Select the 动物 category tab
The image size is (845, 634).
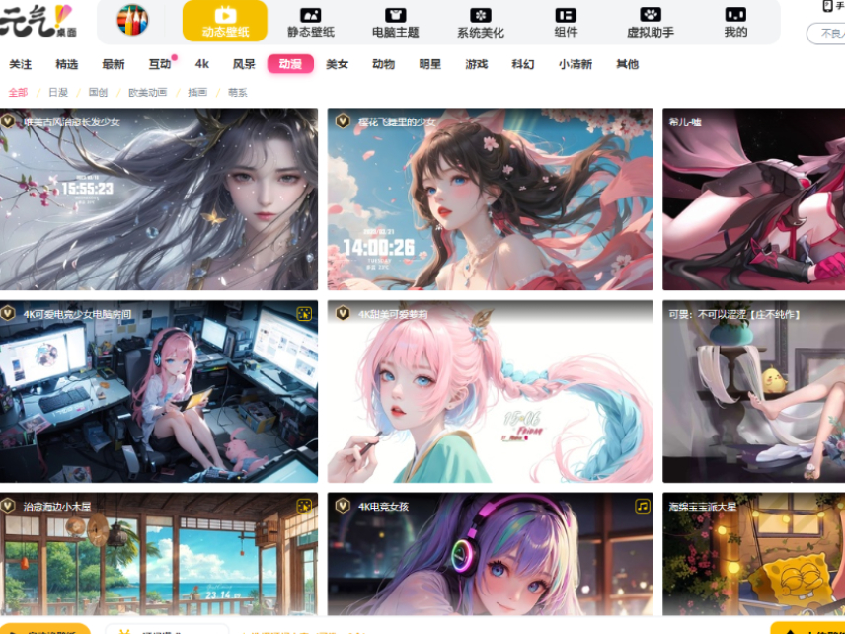click(x=383, y=65)
